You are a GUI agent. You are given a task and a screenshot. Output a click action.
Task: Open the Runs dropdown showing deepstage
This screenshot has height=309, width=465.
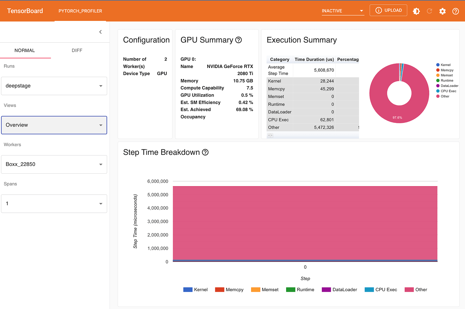click(x=54, y=86)
